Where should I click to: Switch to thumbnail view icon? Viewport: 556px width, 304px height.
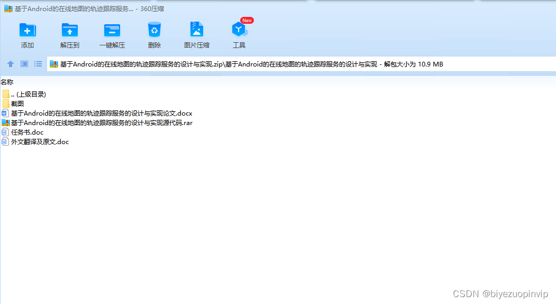coord(24,64)
